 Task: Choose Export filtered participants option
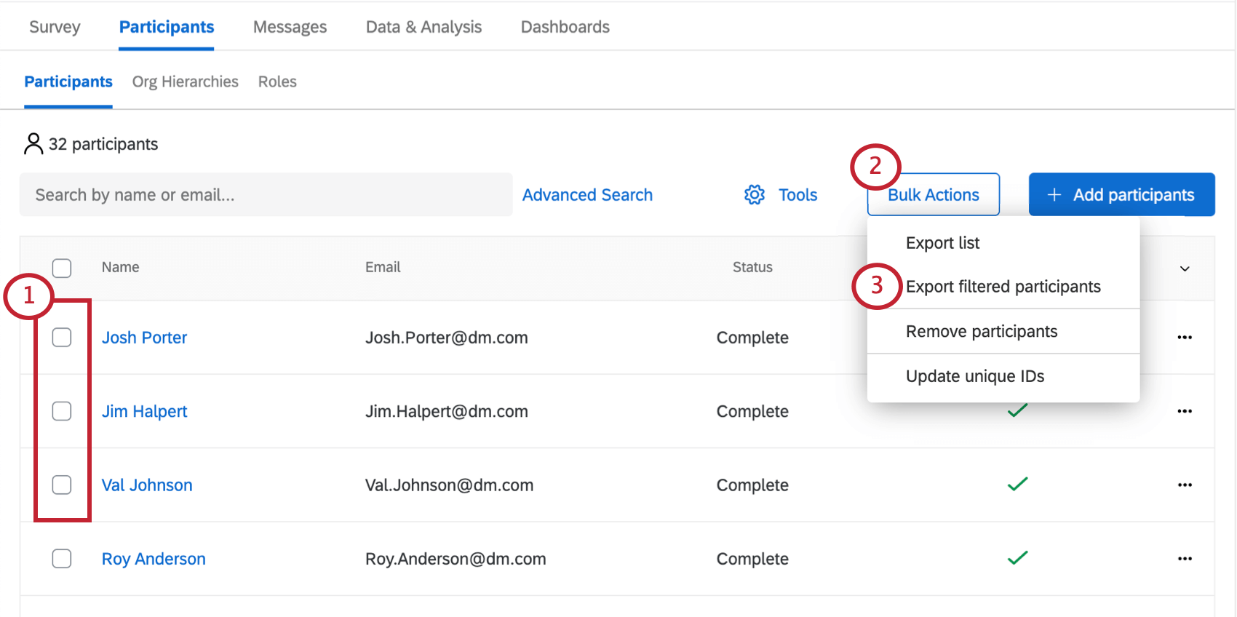pyautogui.click(x=1003, y=287)
